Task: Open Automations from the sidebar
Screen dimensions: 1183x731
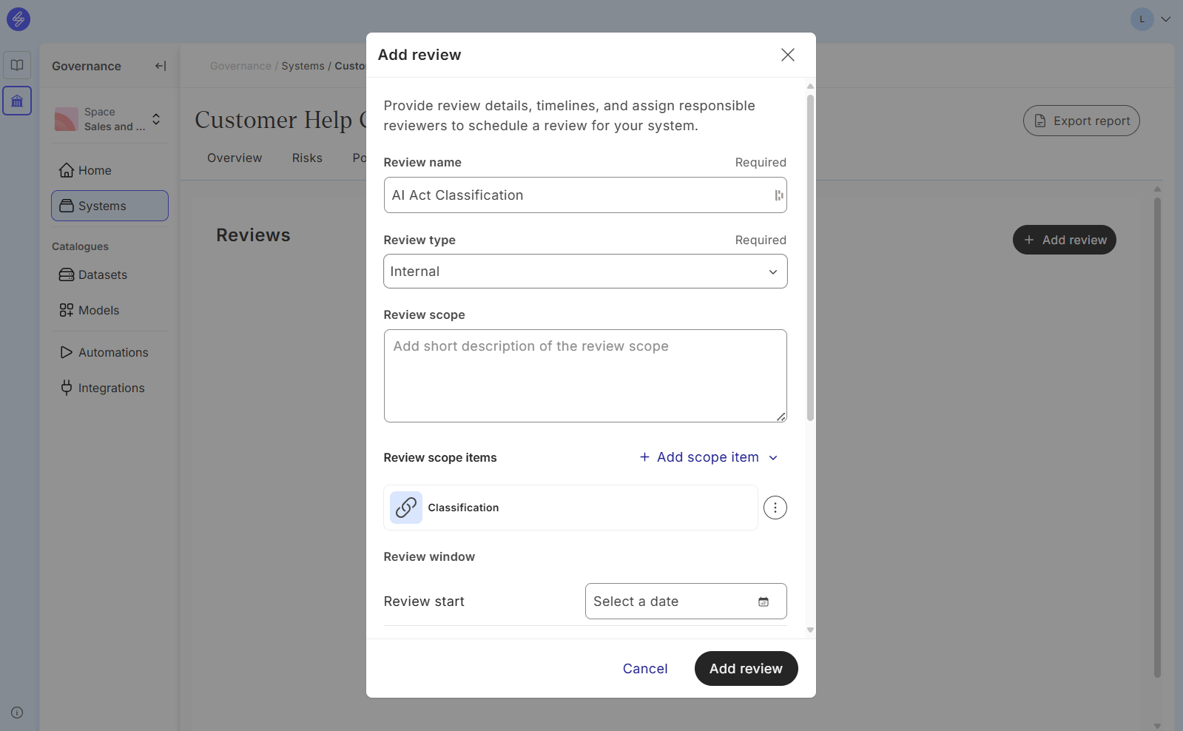Action: [x=112, y=352]
